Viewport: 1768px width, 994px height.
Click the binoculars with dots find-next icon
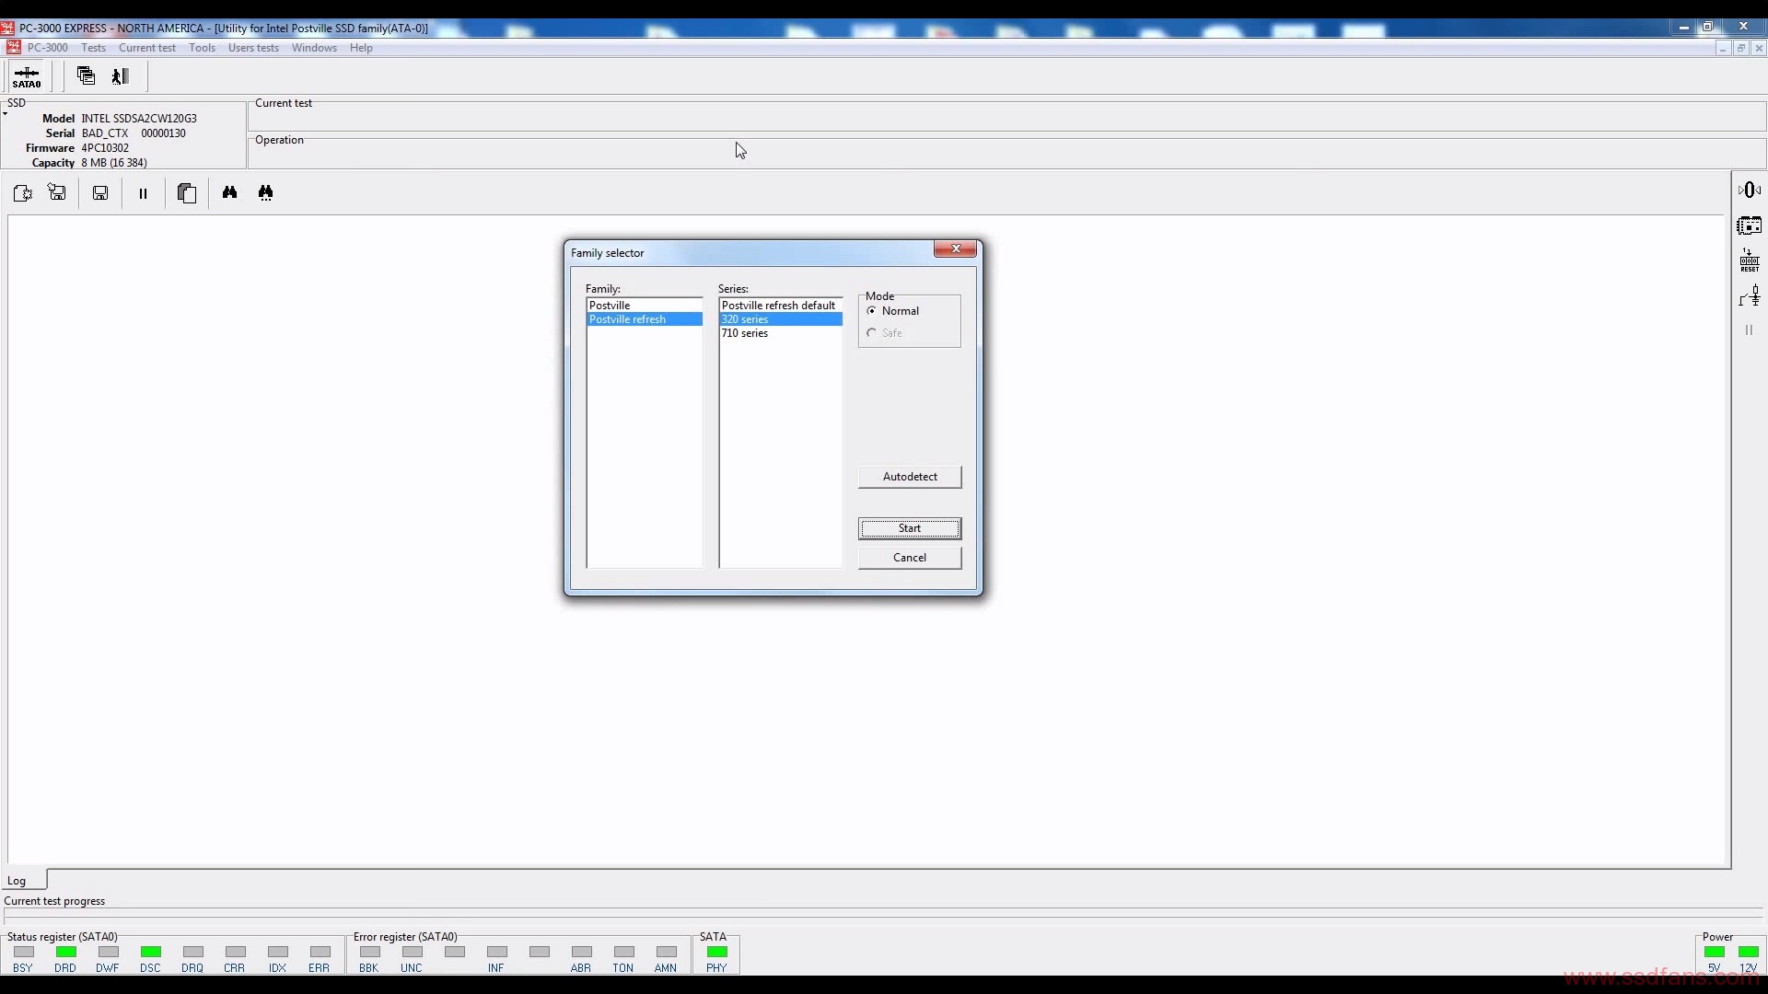click(266, 192)
